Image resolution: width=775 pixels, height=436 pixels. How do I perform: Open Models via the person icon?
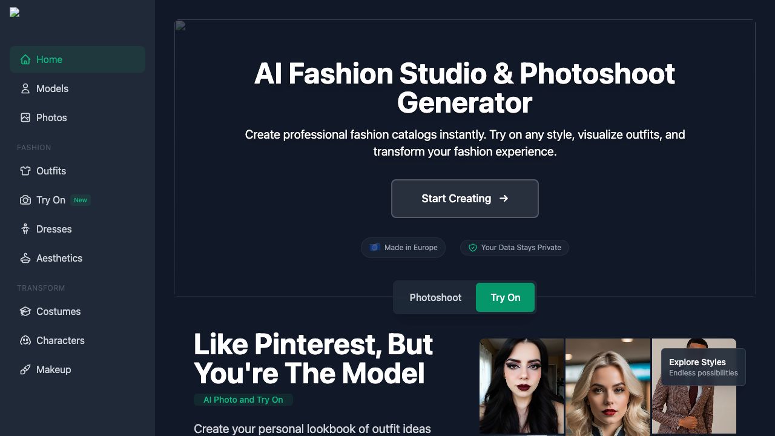25,88
